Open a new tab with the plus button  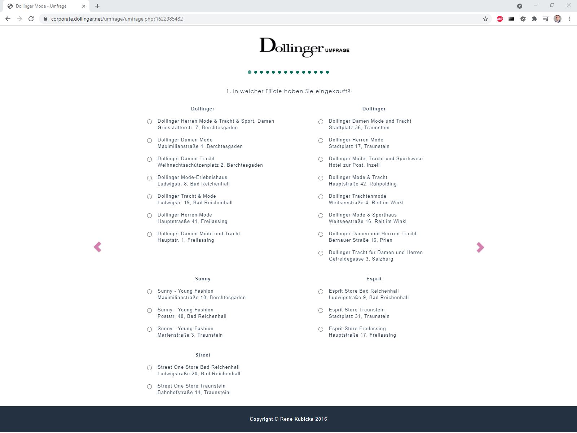97,6
